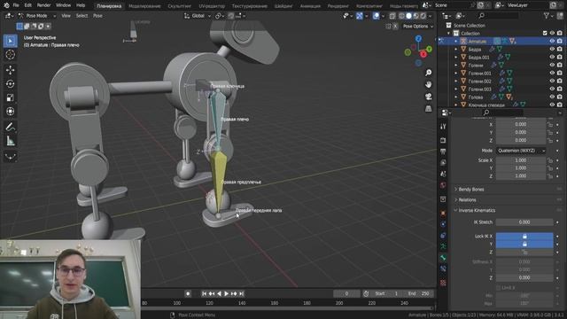Click the X axis of navigation gizmo

[423, 54]
